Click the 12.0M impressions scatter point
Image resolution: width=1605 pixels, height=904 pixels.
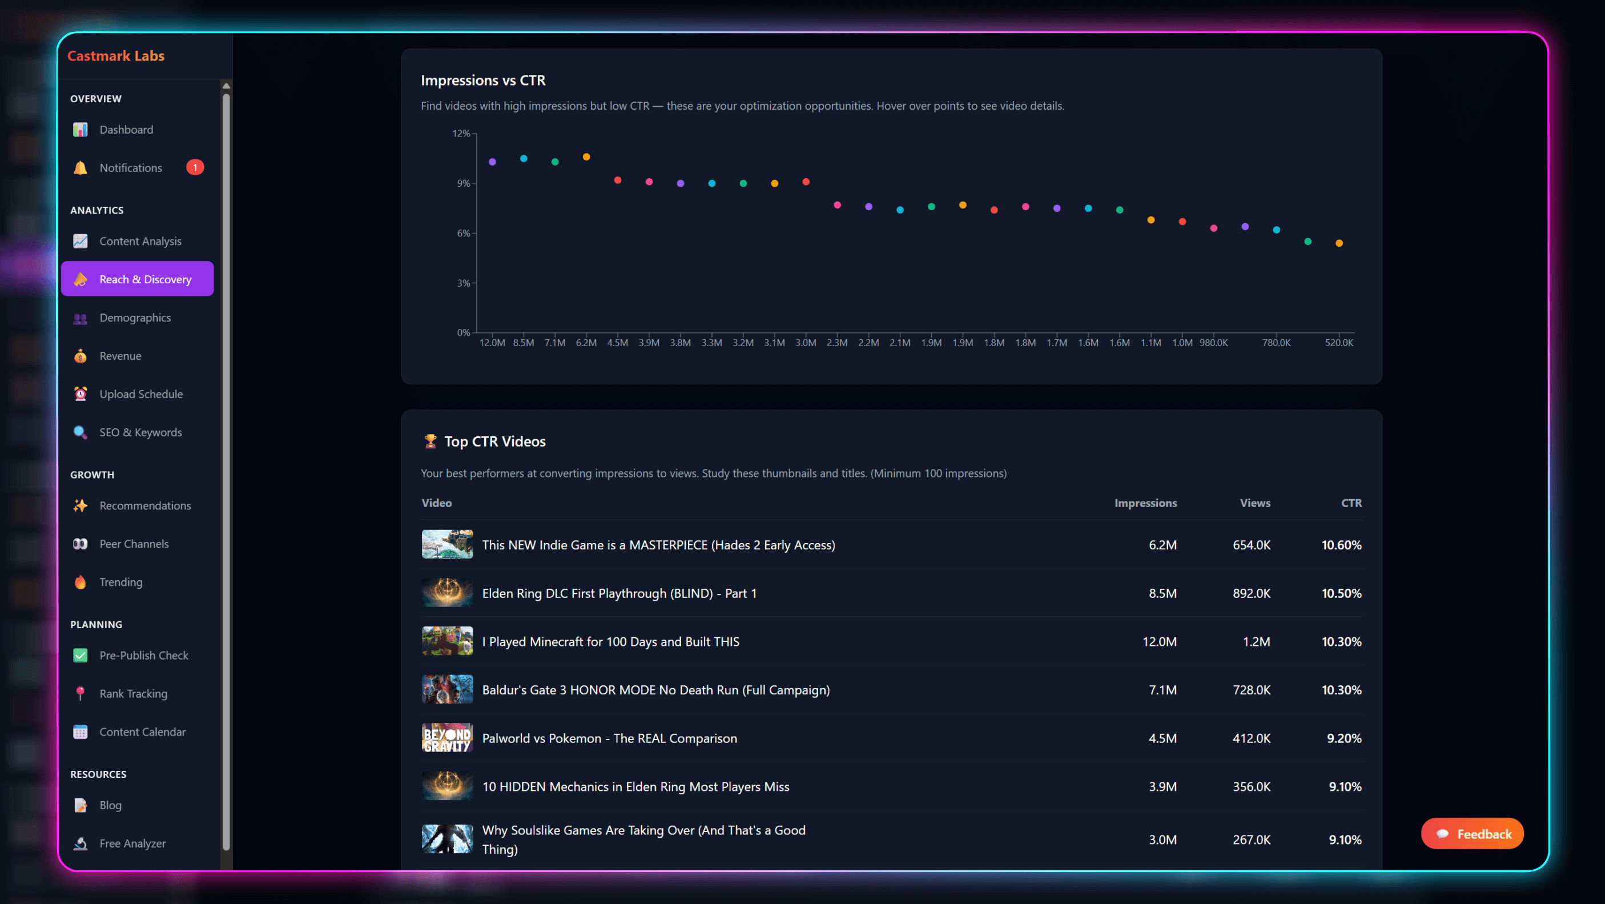pos(492,162)
